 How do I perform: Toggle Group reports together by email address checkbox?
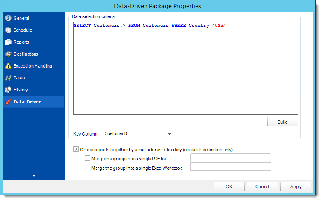point(76,149)
